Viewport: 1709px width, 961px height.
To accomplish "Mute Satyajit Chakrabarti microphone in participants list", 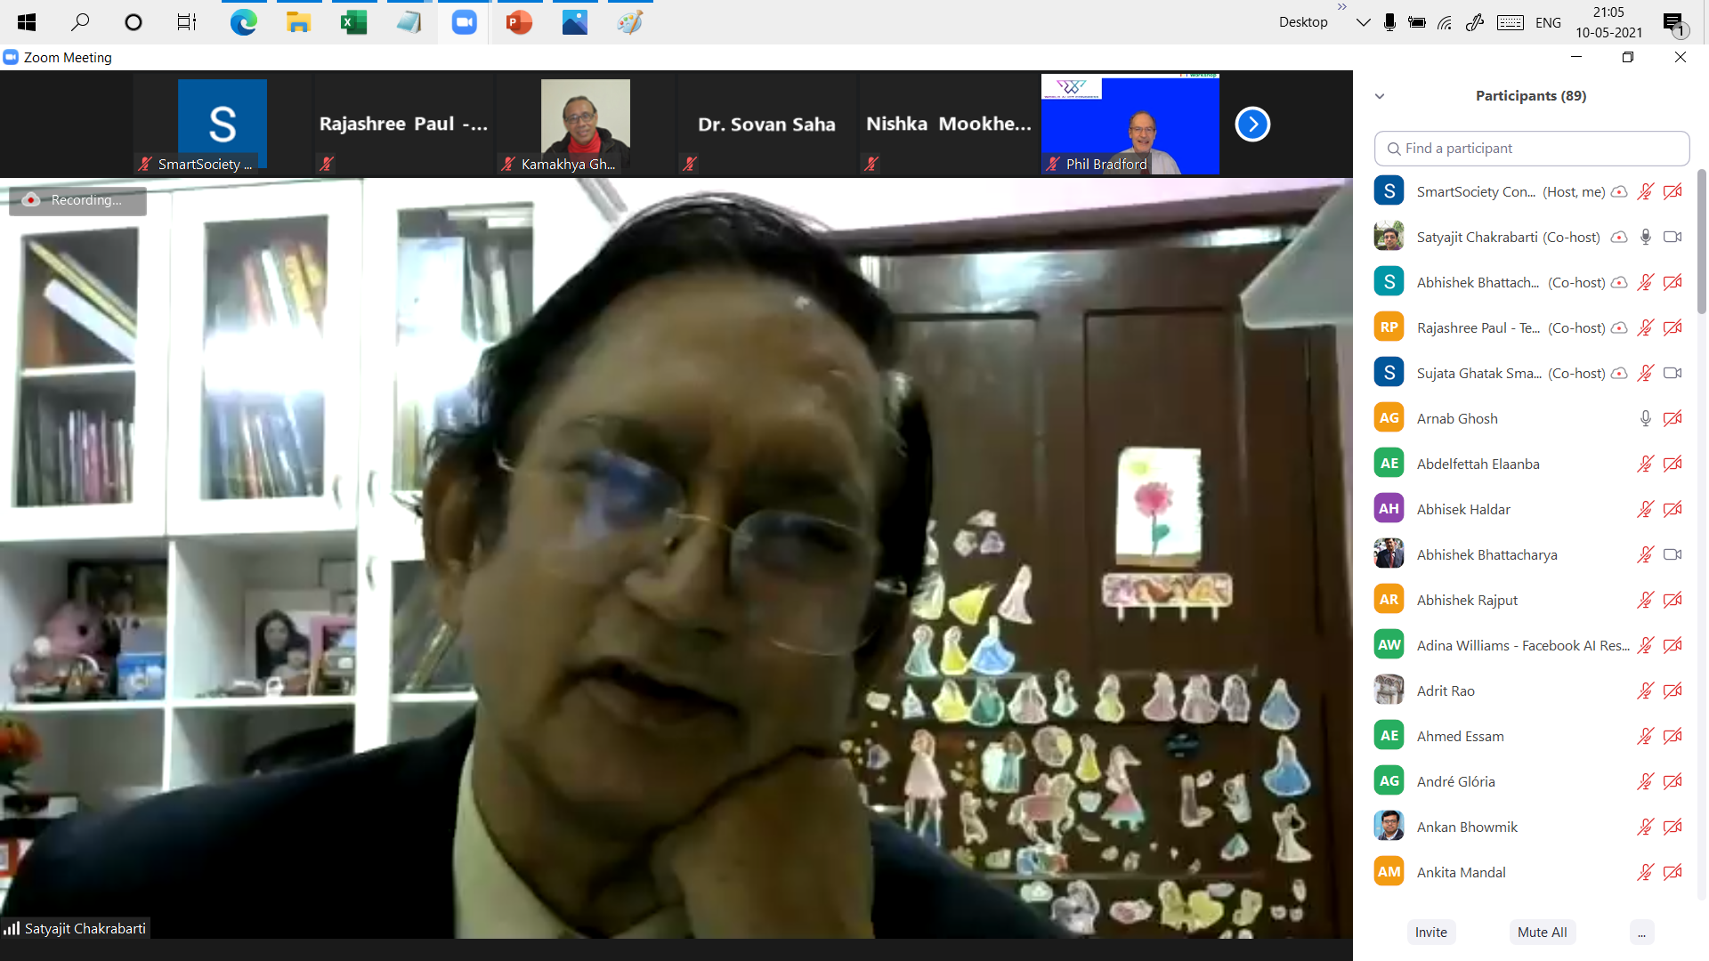I will coord(1645,237).
